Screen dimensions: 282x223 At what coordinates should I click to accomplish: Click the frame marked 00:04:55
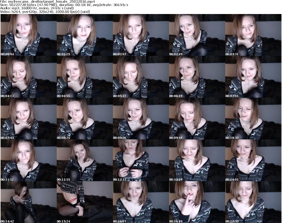[85, 77]
